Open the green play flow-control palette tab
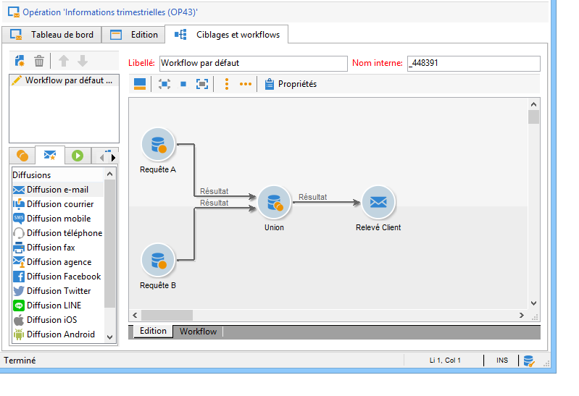Viewport: 579px width, 396px height. tap(78, 156)
